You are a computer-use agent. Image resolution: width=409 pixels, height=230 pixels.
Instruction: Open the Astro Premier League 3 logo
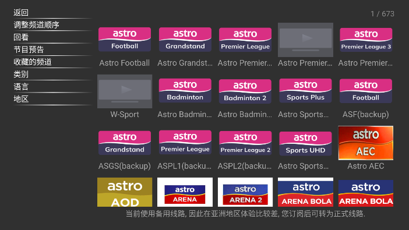(366, 40)
